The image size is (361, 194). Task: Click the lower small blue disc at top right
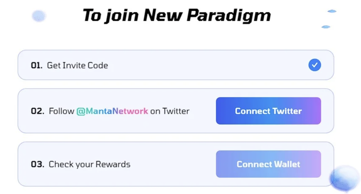[x=326, y=27]
